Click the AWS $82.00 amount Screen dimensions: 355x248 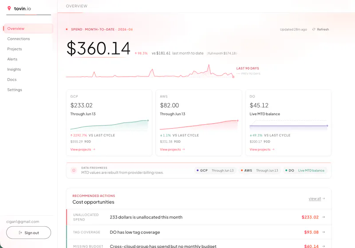click(x=170, y=105)
